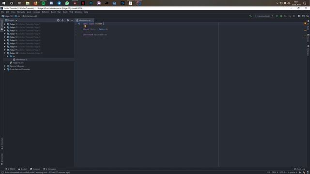310x174 pixels.
Task: Click the intention lightbulb in editor
Action: click(85, 26)
